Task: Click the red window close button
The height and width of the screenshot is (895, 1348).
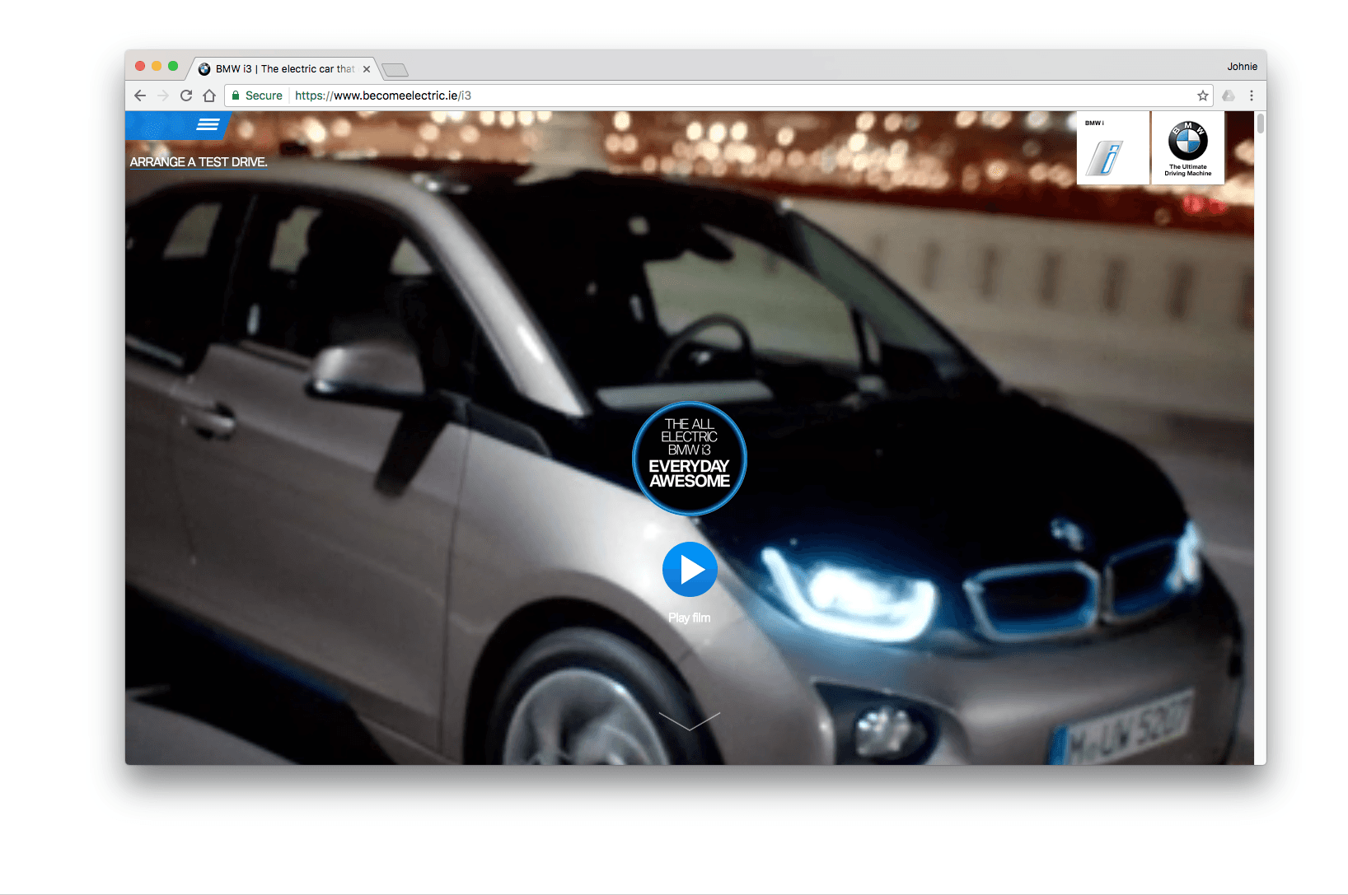Action: pyautogui.click(x=140, y=66)
